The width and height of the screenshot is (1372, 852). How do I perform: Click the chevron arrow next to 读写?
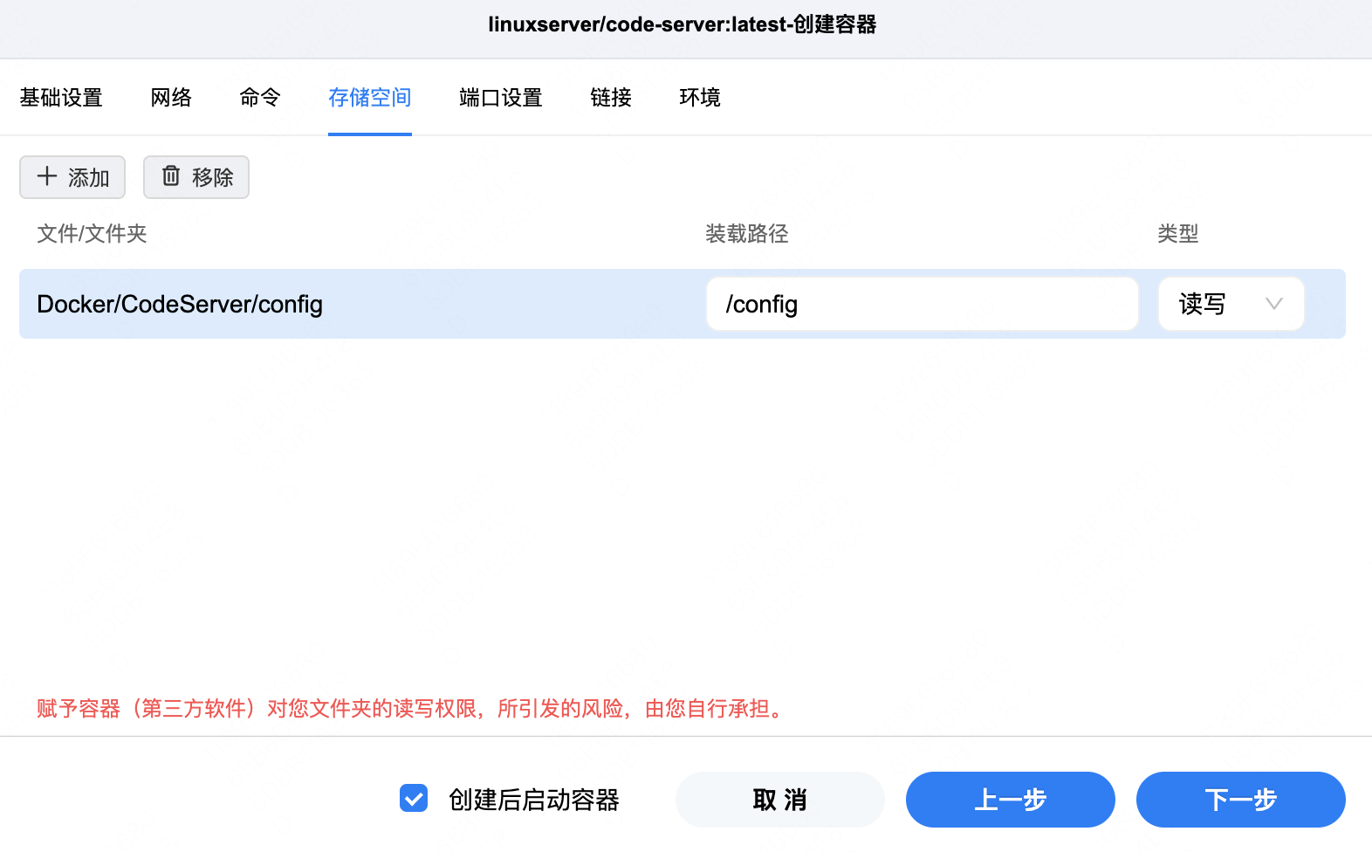tap(1274, 304)
